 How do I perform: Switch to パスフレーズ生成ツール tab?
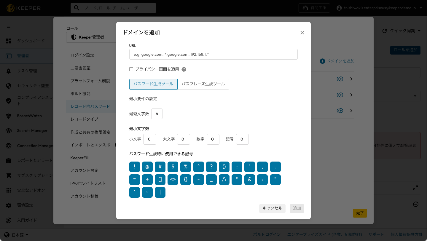203,84
